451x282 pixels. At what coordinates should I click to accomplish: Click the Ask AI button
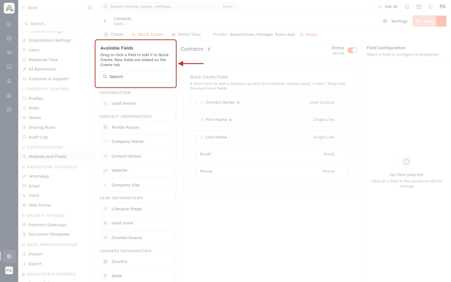(388, 7)
